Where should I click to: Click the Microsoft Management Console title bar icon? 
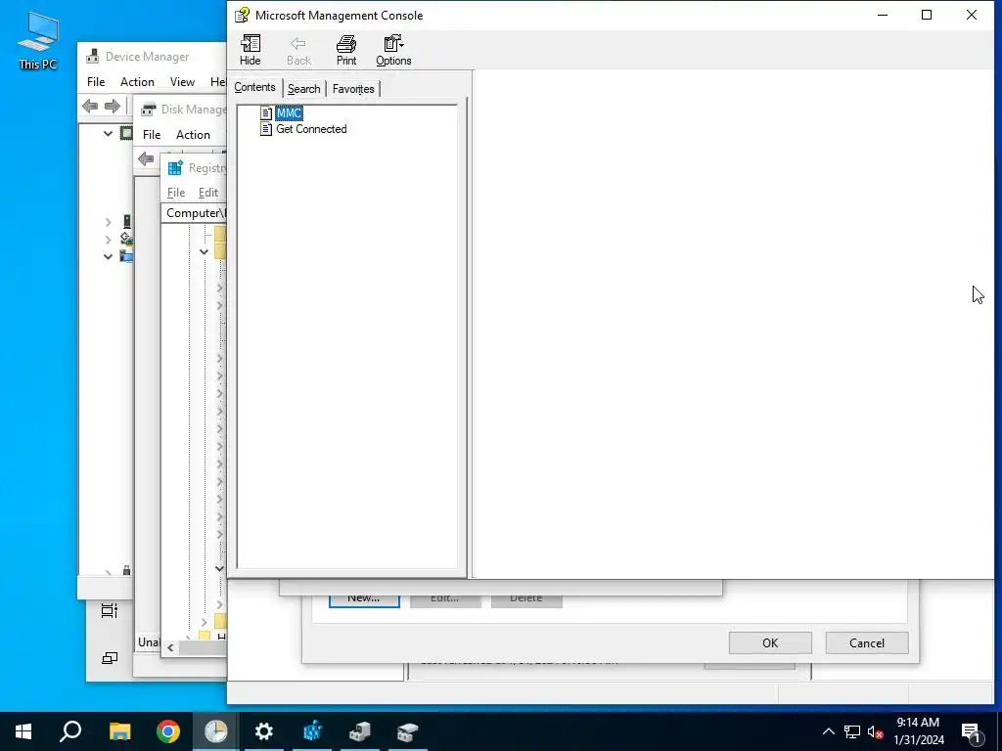[x=242, y=16]
